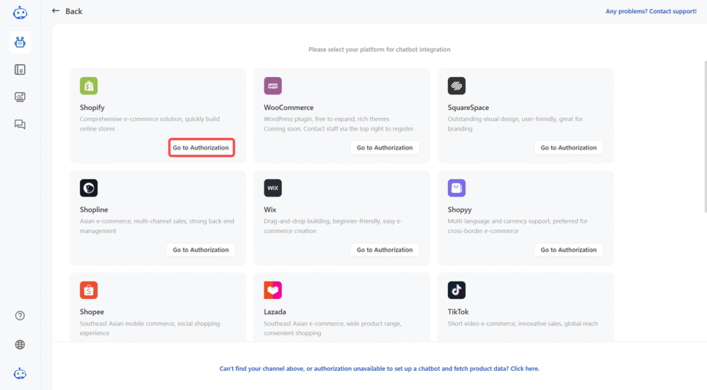Screen dimensions: 707x390
Task: Click the Wix logo icon
Action: (x=273, y=188)
